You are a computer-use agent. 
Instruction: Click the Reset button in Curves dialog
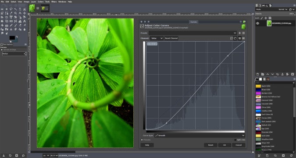point(210,145)
